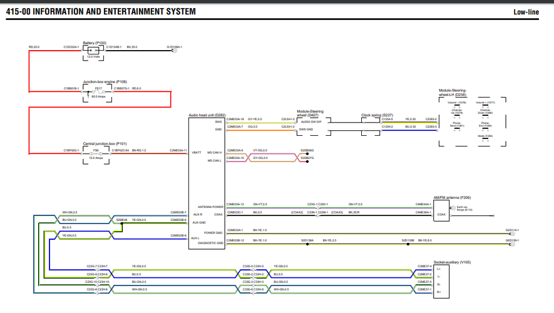Click the MS CAN L pin label

(215, 161)
